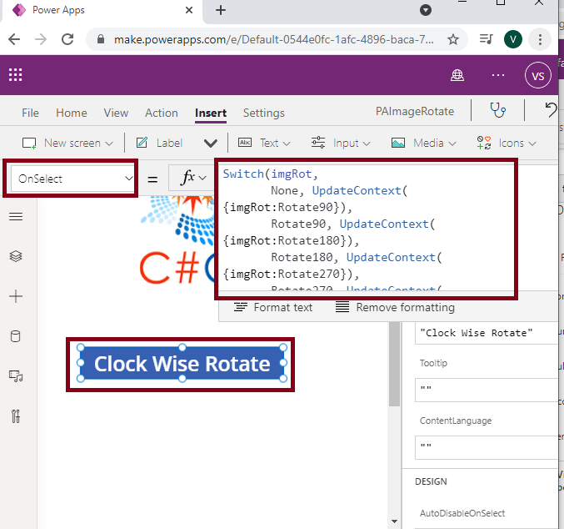Click the site lock icon in address bar
The width and height of the screenshot is (564, 529).
click(101, 39)
